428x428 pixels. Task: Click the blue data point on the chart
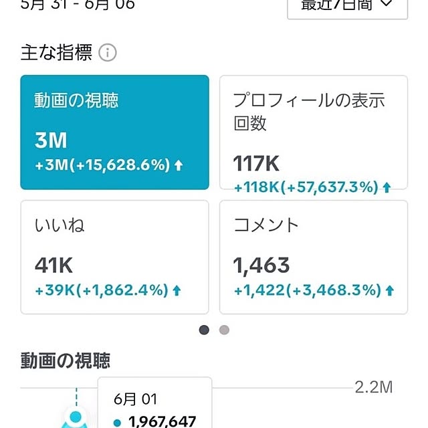point(76,417)
